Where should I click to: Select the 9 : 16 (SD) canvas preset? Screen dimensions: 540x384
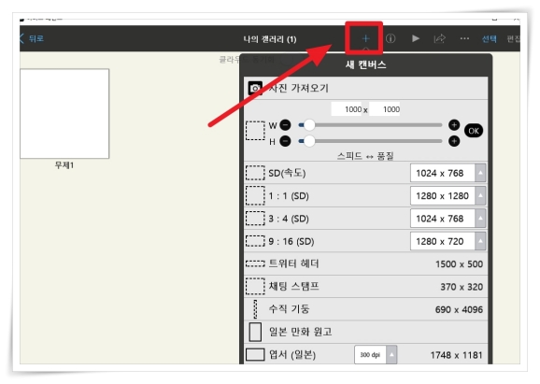(x=365, y=241)
